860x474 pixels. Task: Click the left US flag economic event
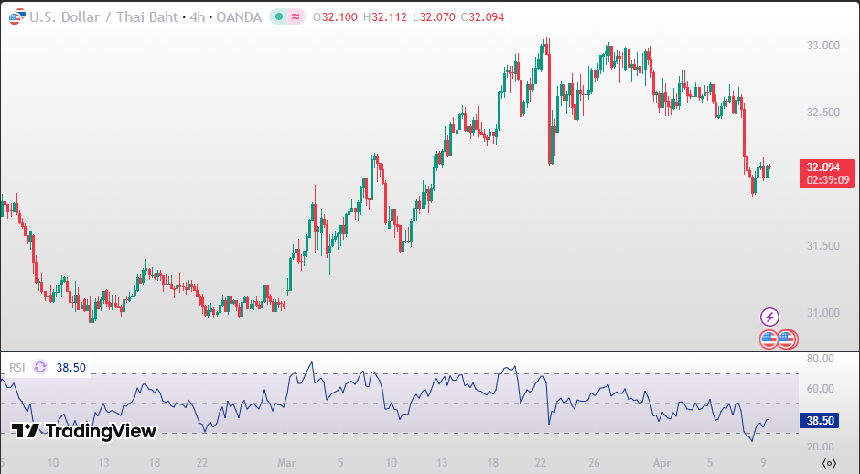point(769,339)
